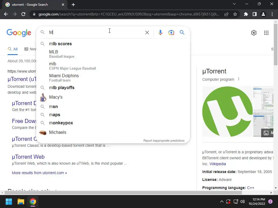Select suggestion 'monkeypox'
Screen dimensions: 278x208
click(x=113, y=123)
